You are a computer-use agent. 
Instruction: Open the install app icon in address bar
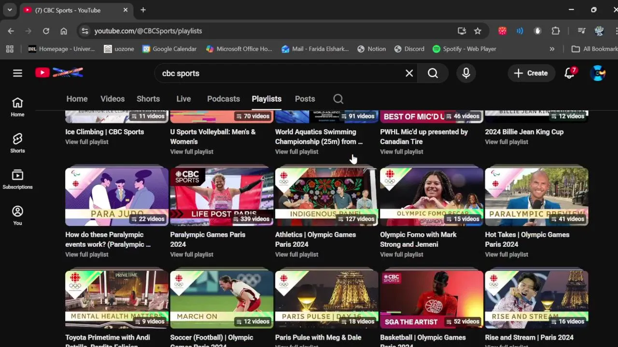coord(462,31)
